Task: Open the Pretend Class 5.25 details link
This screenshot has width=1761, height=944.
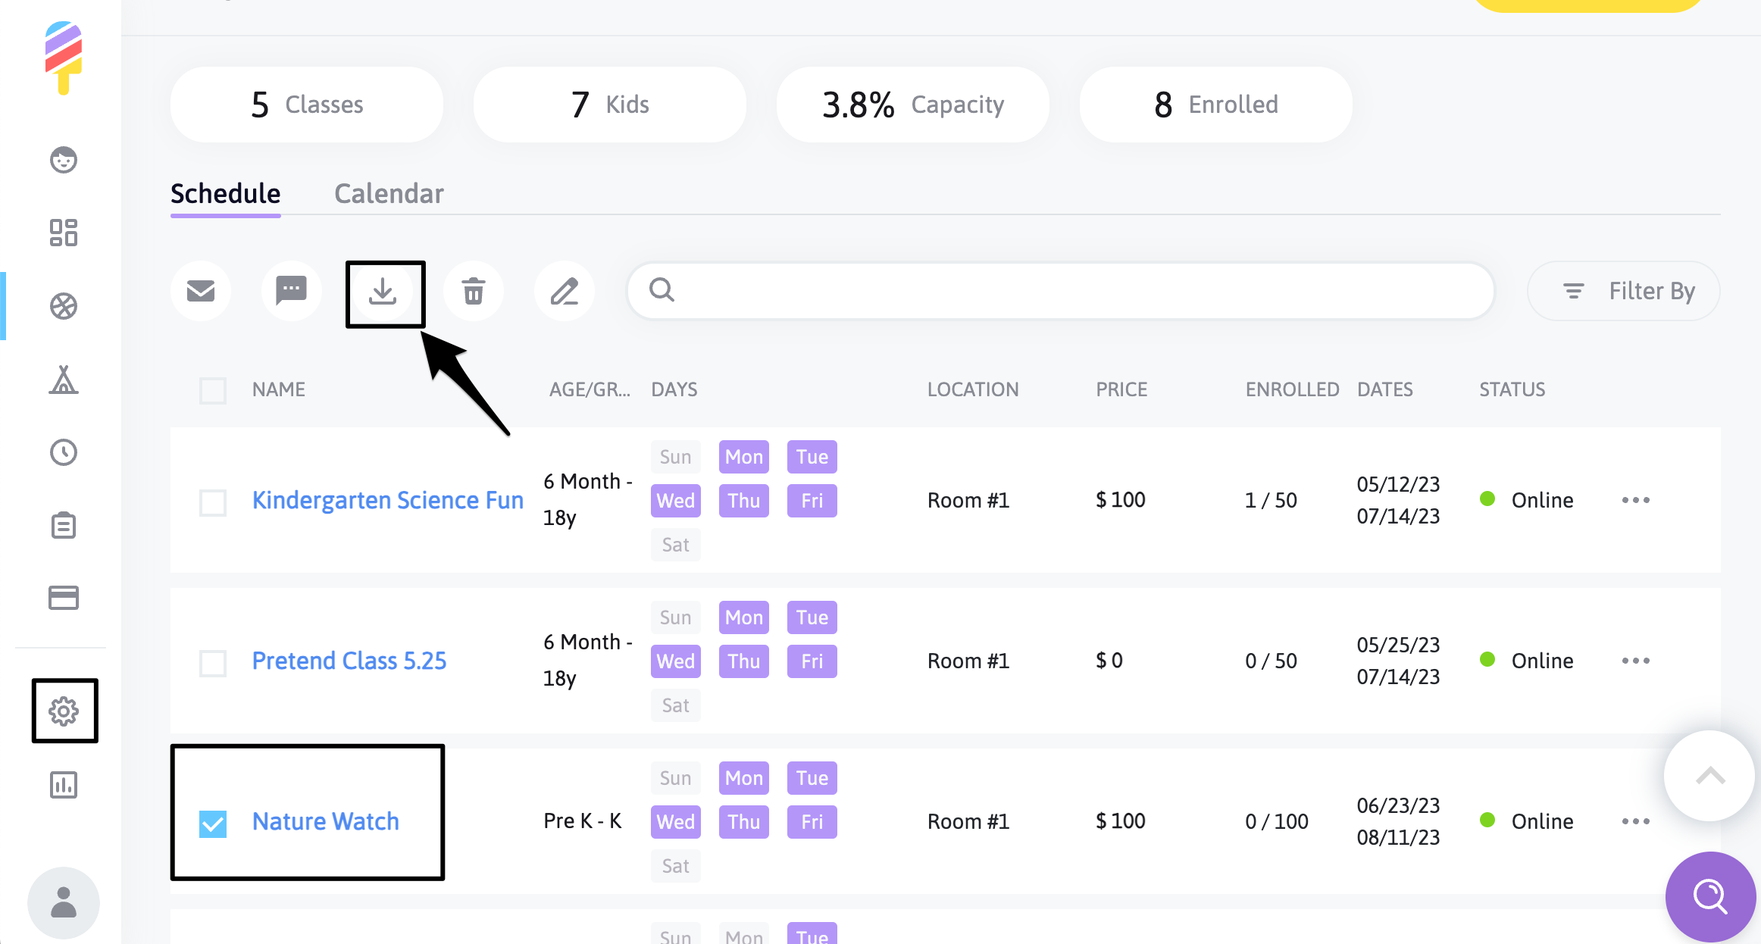Action: coord(349,660)
